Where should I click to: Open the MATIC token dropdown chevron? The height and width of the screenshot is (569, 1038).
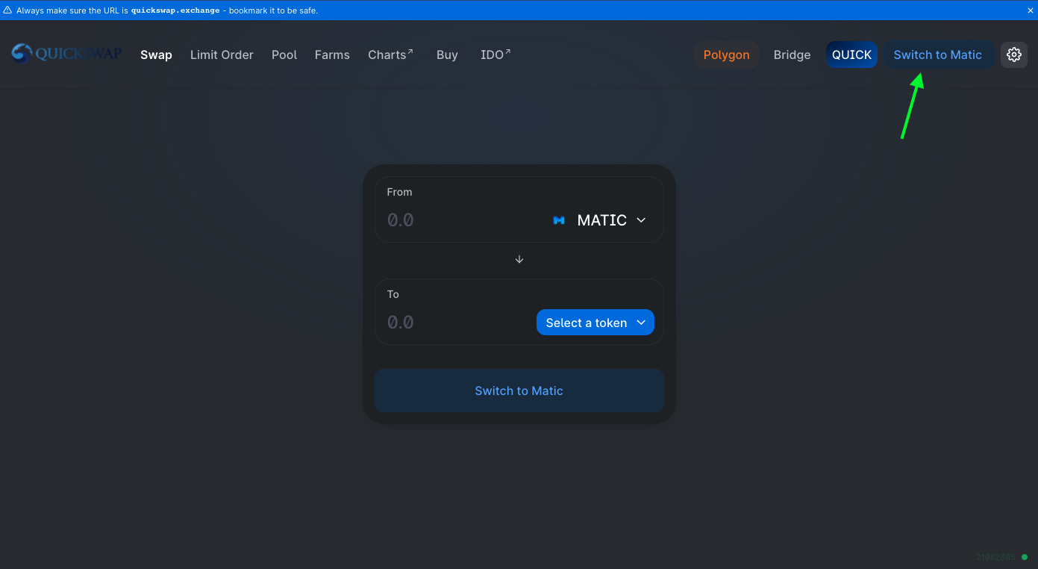641,220
